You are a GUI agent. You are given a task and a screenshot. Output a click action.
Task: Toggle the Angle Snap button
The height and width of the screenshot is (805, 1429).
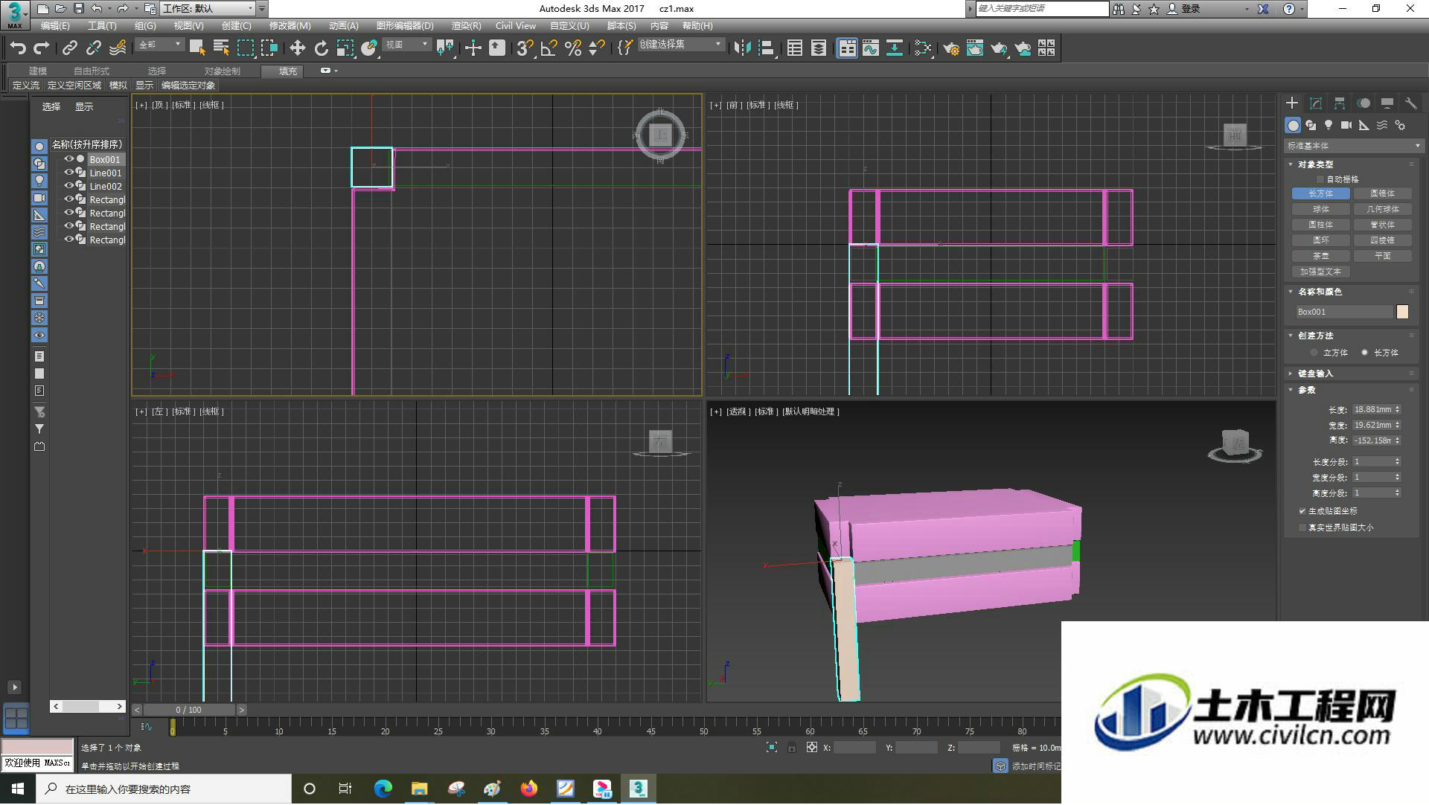coord(549,48)
